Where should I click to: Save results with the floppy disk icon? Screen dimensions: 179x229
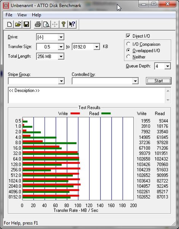(x=26, y=24)
